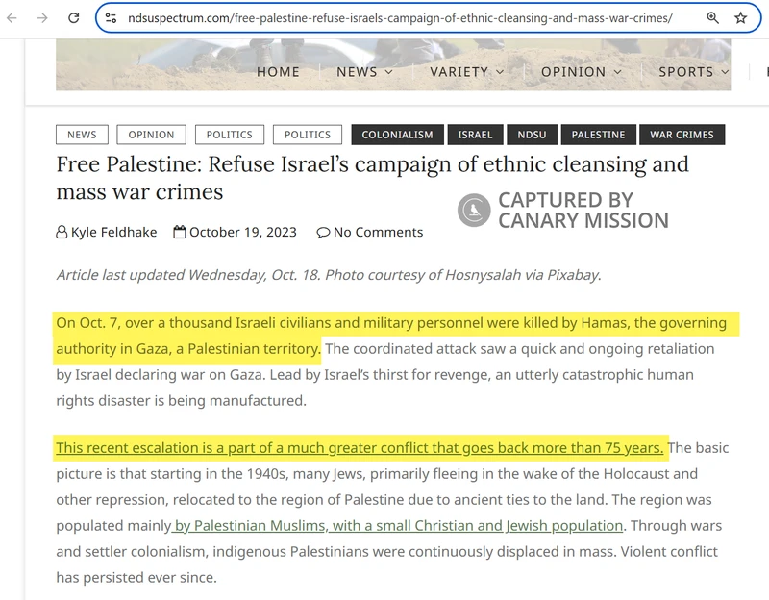Click the browser back arrow
This screenshot has height=600, width=769.
click(12, 18)
